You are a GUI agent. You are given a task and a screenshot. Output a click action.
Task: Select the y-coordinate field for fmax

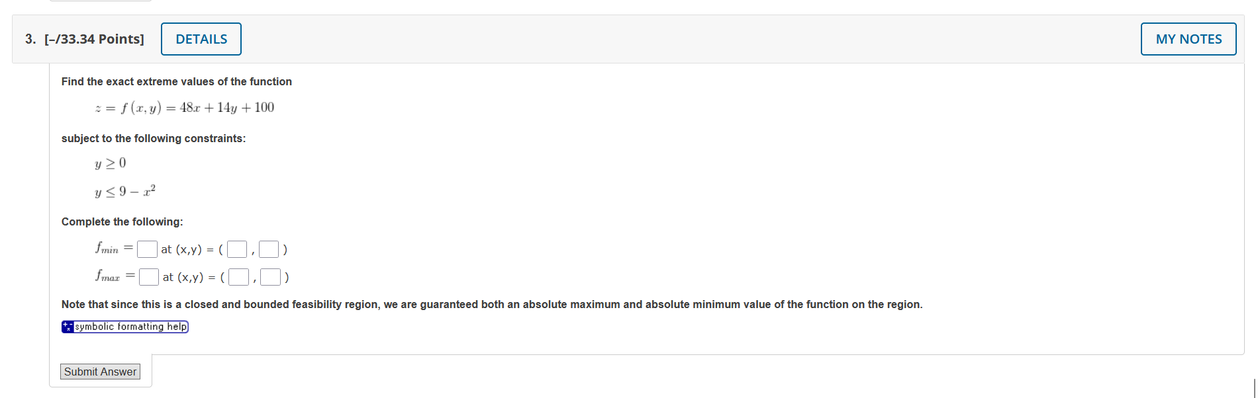coord(271,277)
